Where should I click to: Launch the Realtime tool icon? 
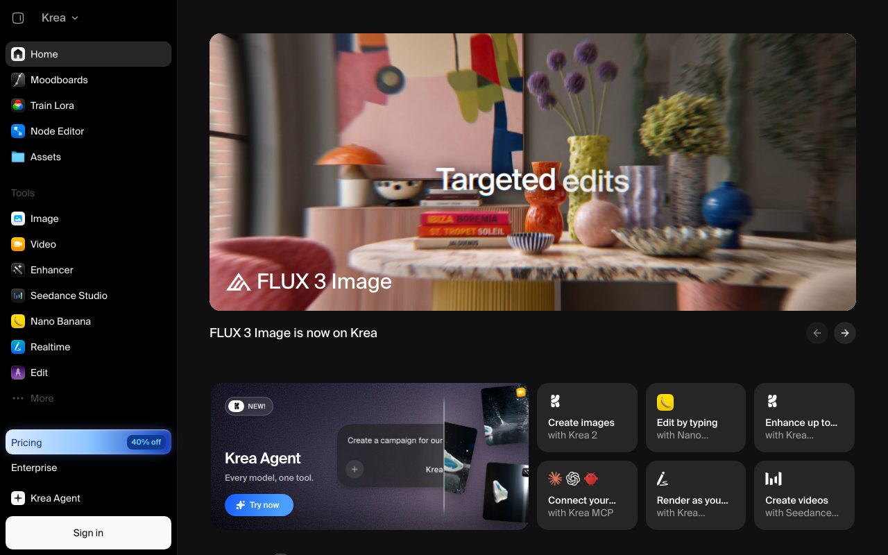click(x=18, y=347)
